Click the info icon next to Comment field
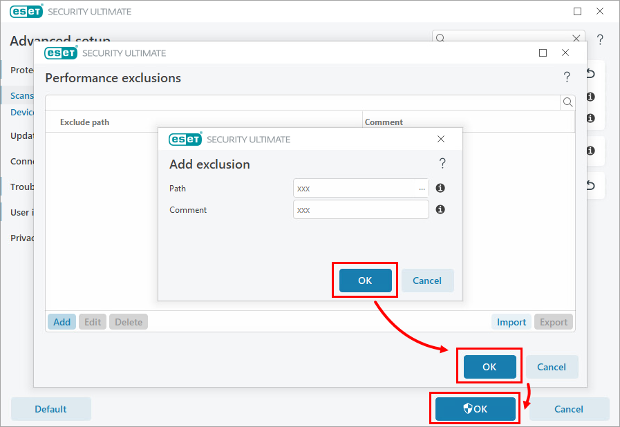Viewport: 620px width, 427px height. pyautogui.click(x=440, y=209)
